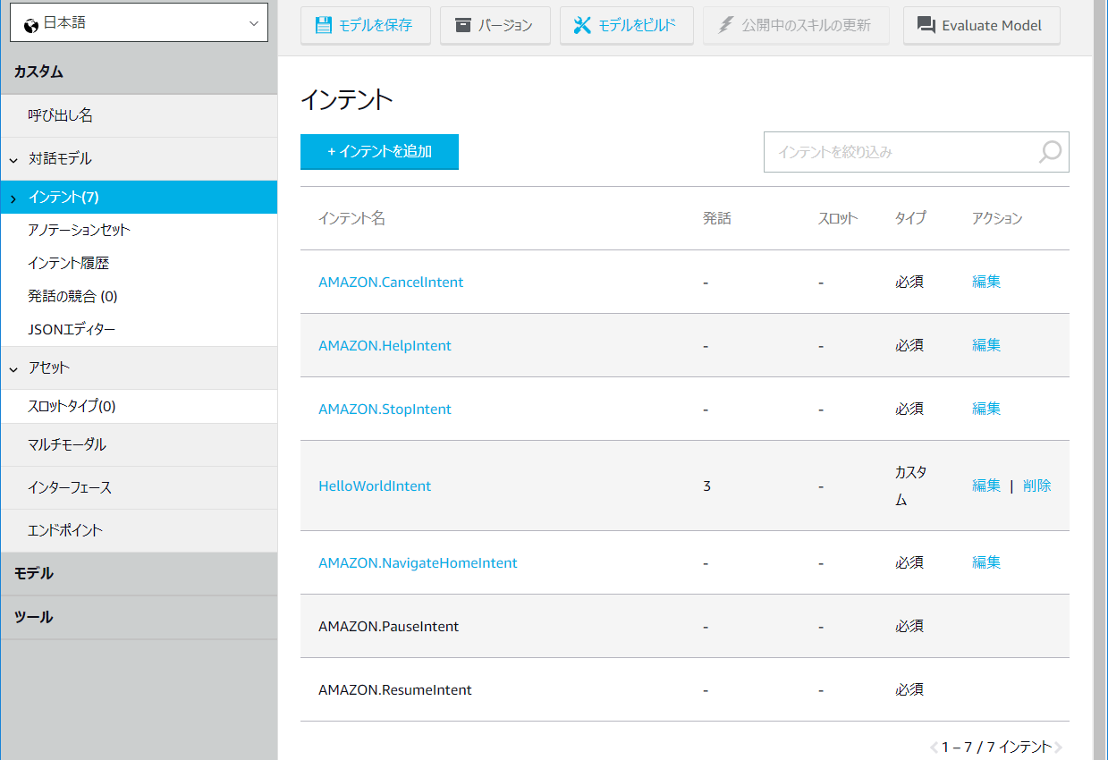Image resolution: width=1108 pixels, height=760 pixels.
Task: Click the vertical scrollbar on the right
Action: tap(1099, 380)
